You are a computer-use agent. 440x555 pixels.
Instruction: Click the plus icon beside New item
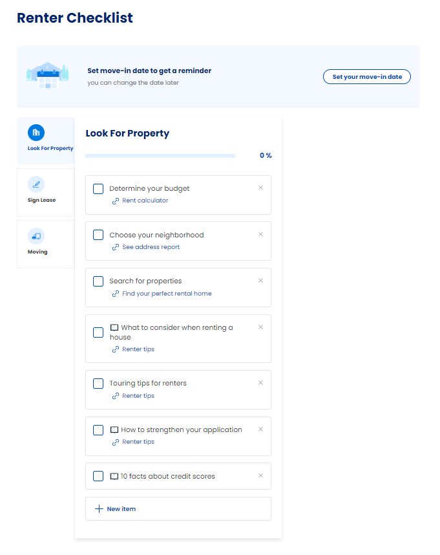[99, 508]
